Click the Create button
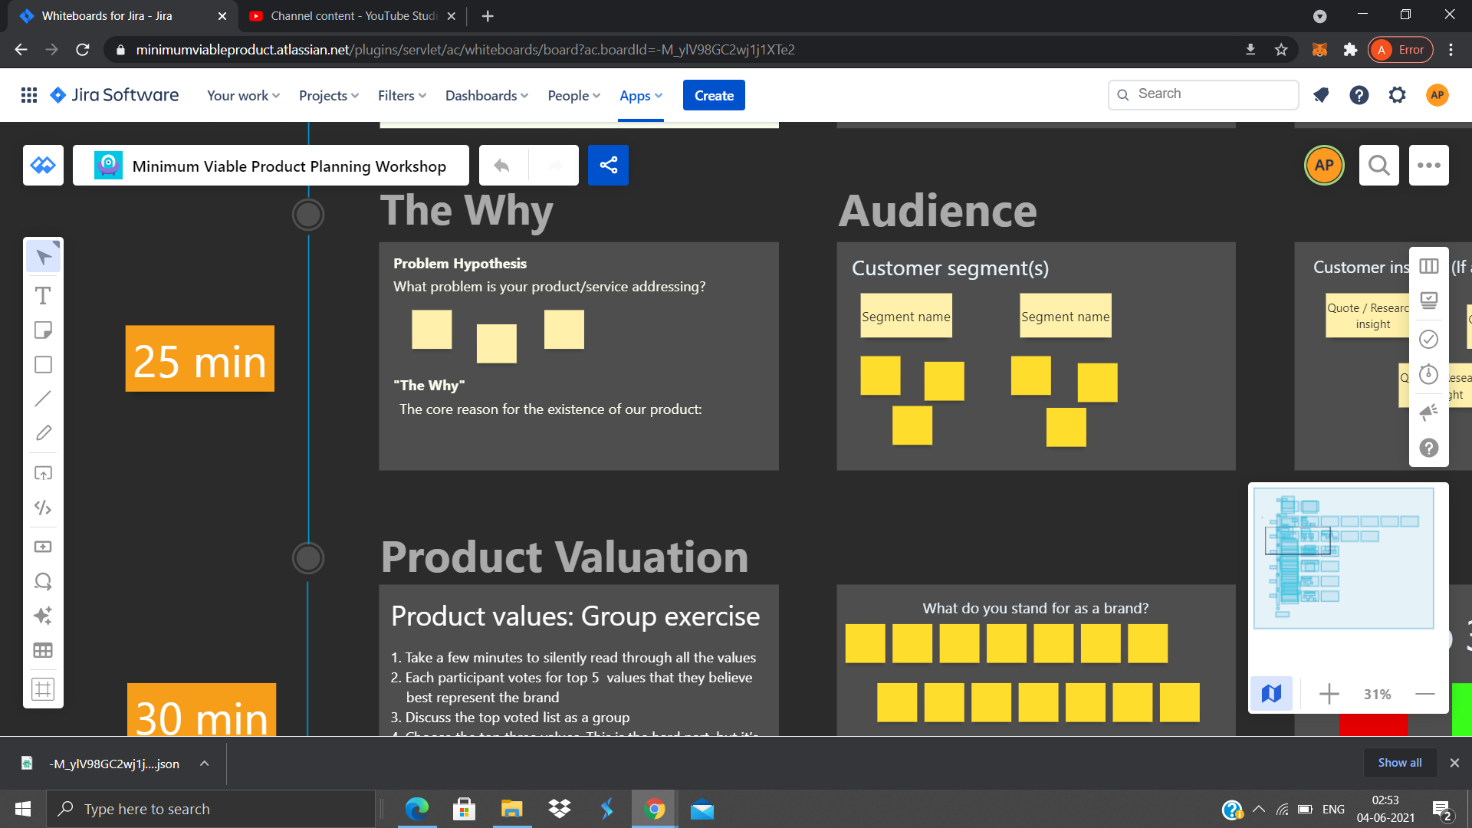The height and width of the screenshot is (828, 1472). tap(713, 96)
